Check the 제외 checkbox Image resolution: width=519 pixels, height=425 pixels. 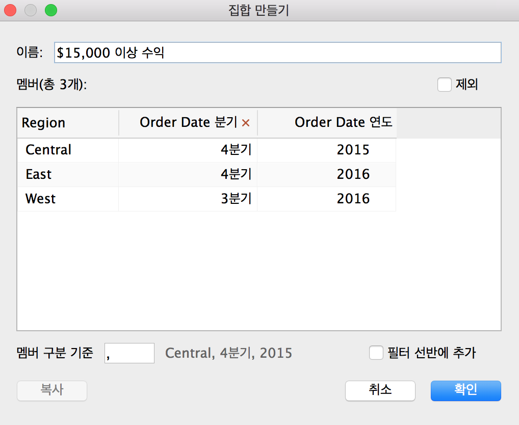pos(444,85)
